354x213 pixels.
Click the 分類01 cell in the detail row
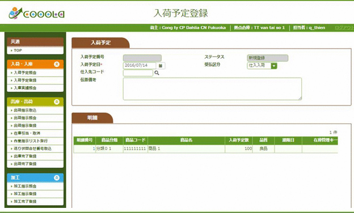[x=109, y=149]
